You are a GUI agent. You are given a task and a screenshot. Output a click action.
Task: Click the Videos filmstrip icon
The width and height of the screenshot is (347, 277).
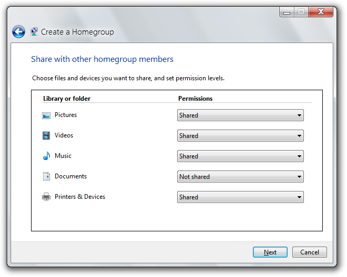(46, 136)
